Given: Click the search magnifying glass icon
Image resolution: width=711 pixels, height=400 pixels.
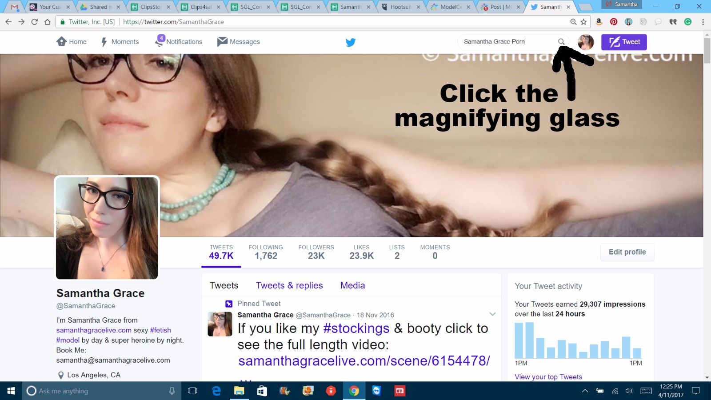Looking at the screenshot, I should click(561, 42).
